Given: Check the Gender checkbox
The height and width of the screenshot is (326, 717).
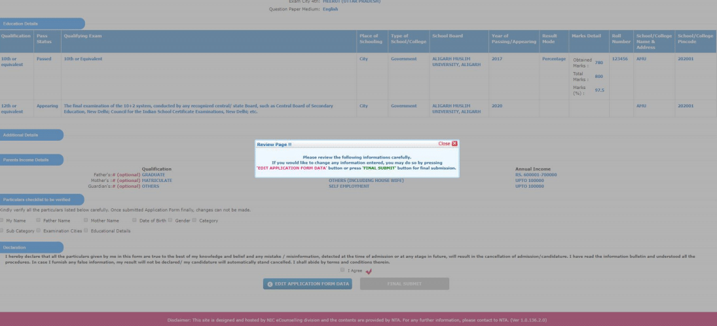Looking at the screenshot, I should [170, 220].
